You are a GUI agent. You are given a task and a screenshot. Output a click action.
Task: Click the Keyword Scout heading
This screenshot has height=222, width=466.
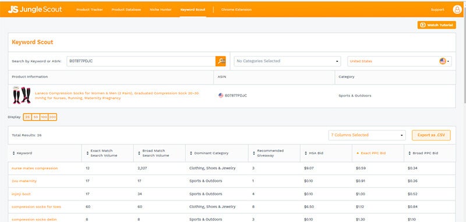(33, 42)
